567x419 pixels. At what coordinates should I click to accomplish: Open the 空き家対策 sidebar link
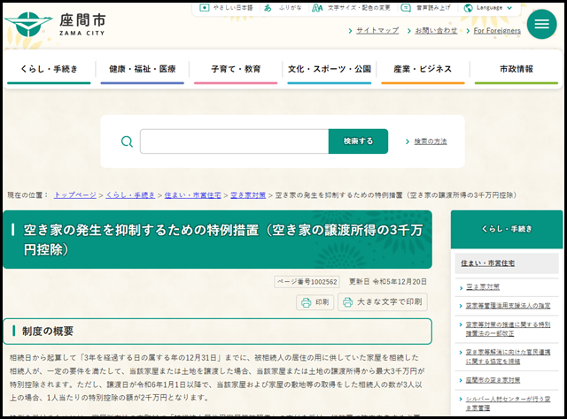(482, 287)
